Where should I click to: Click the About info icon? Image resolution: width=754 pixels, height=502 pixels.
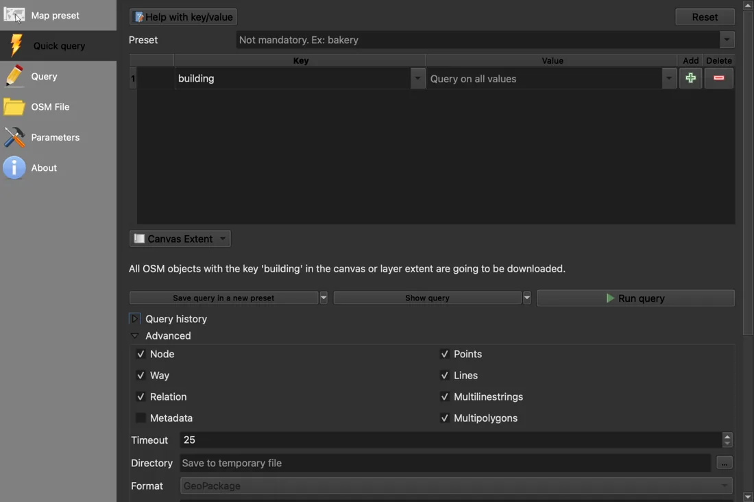point(14,167)
